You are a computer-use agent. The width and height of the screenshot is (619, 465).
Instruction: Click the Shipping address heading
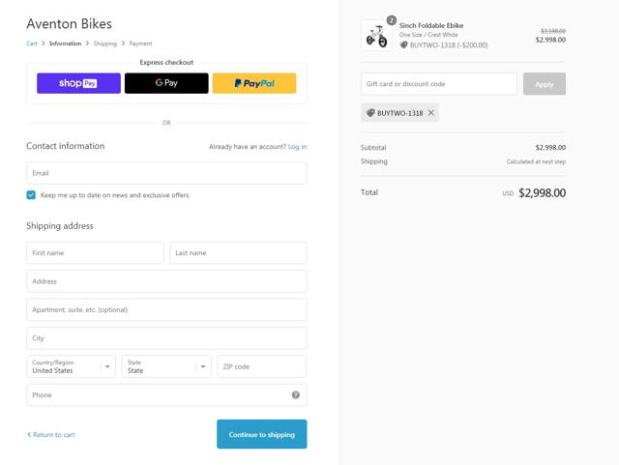point(60,226)
